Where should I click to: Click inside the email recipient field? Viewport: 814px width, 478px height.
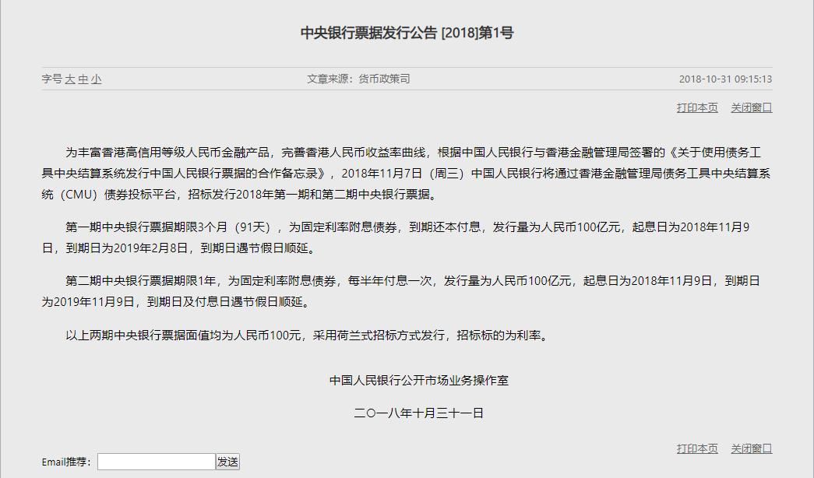coord(156,461)
